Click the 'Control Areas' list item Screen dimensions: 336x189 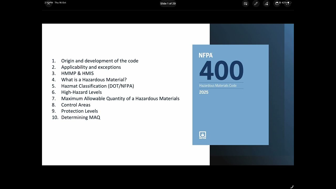76,105
